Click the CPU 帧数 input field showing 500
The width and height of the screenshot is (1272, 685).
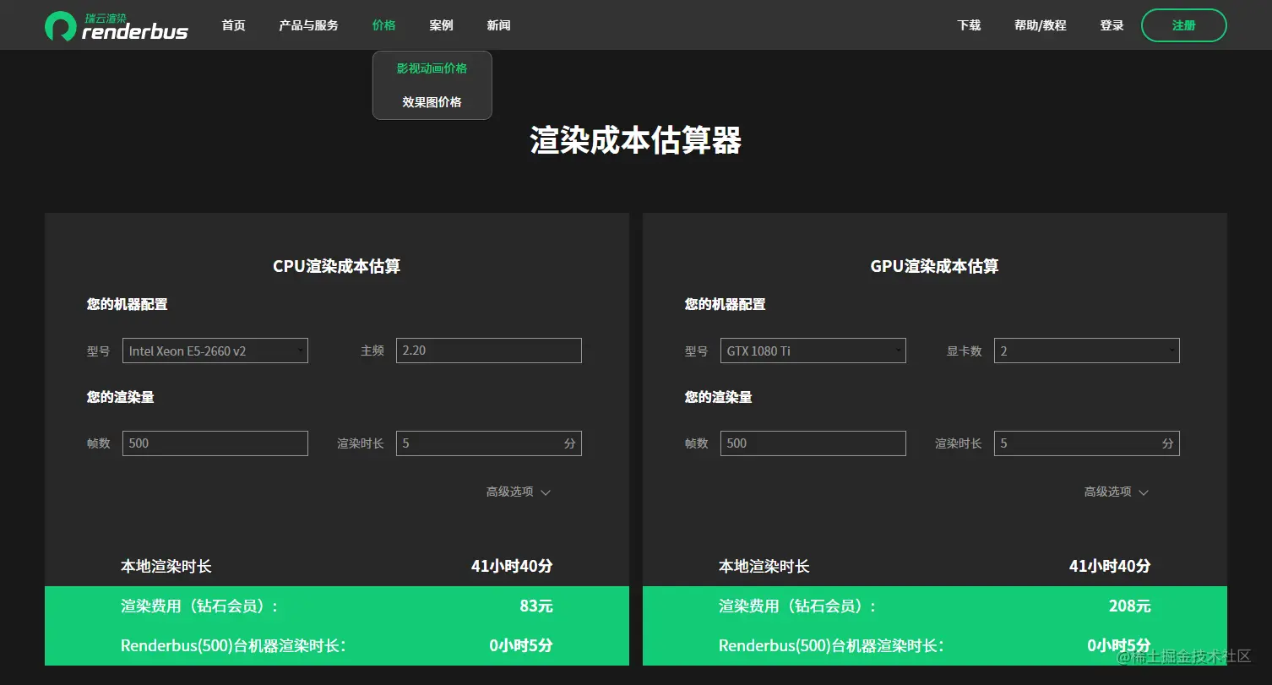point(215,443)
